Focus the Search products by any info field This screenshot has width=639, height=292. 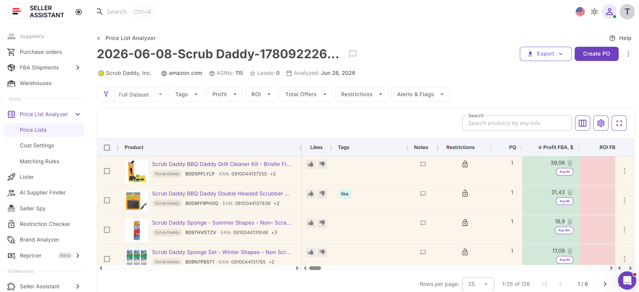517,123
